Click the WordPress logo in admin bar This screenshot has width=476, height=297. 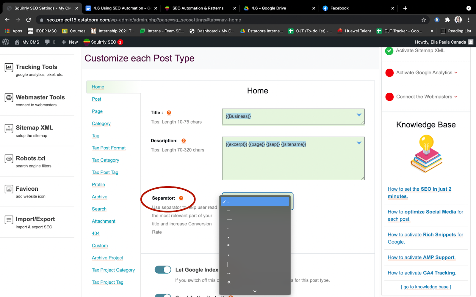(x=6, y=42)
